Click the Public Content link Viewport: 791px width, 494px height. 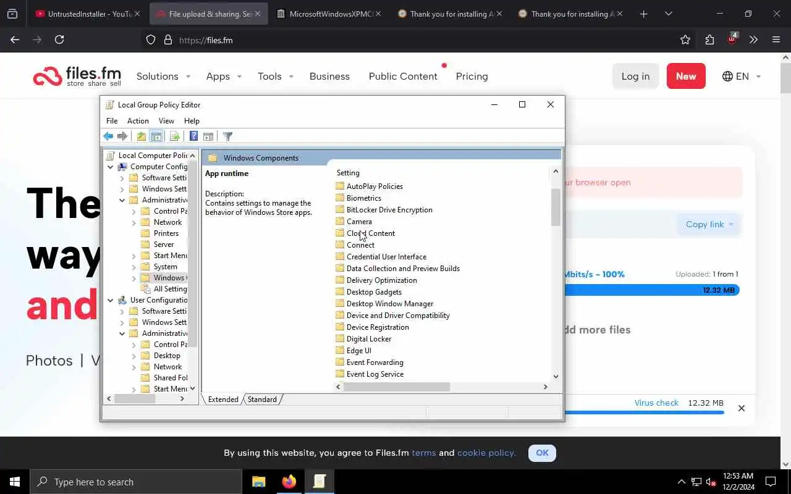coord(403,77)
